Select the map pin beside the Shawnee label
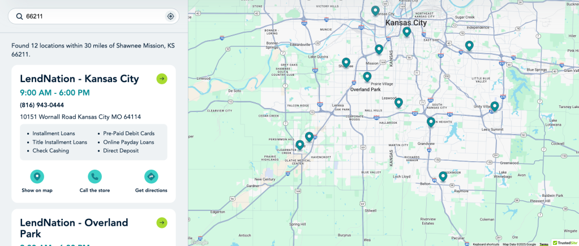 click(x=346, y=62)
